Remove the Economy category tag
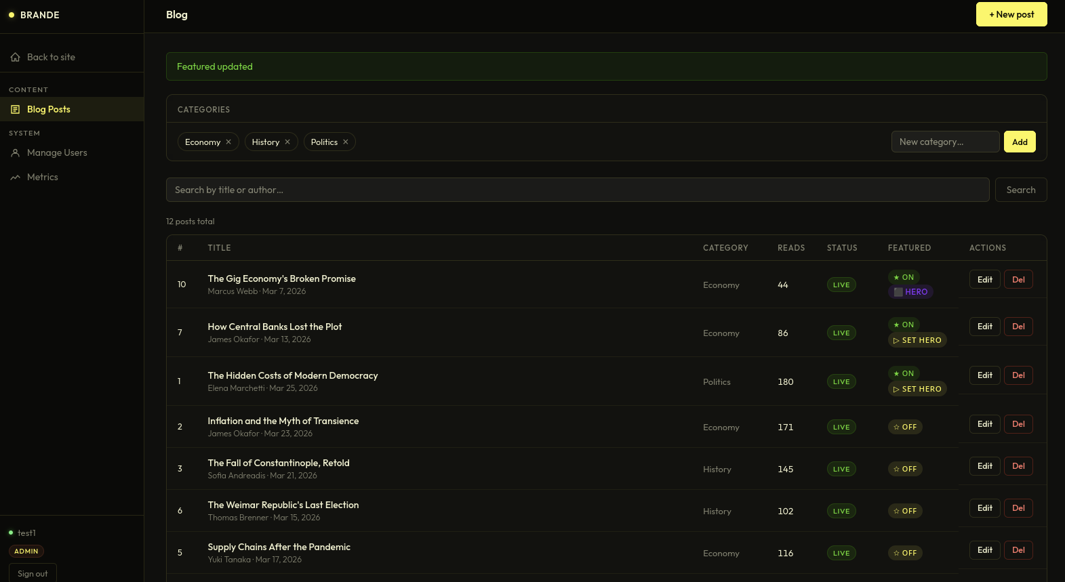The width and height of the screenshot is (1065, 582). click(x=228, y=142)
